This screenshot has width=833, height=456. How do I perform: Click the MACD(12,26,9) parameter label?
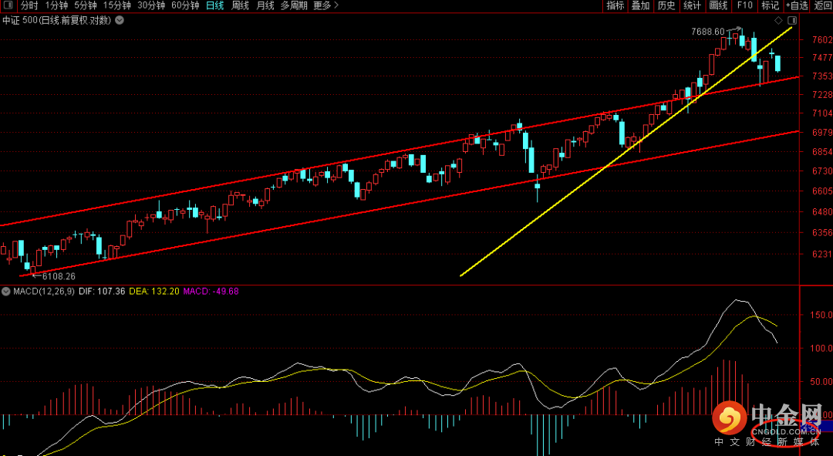44,291
